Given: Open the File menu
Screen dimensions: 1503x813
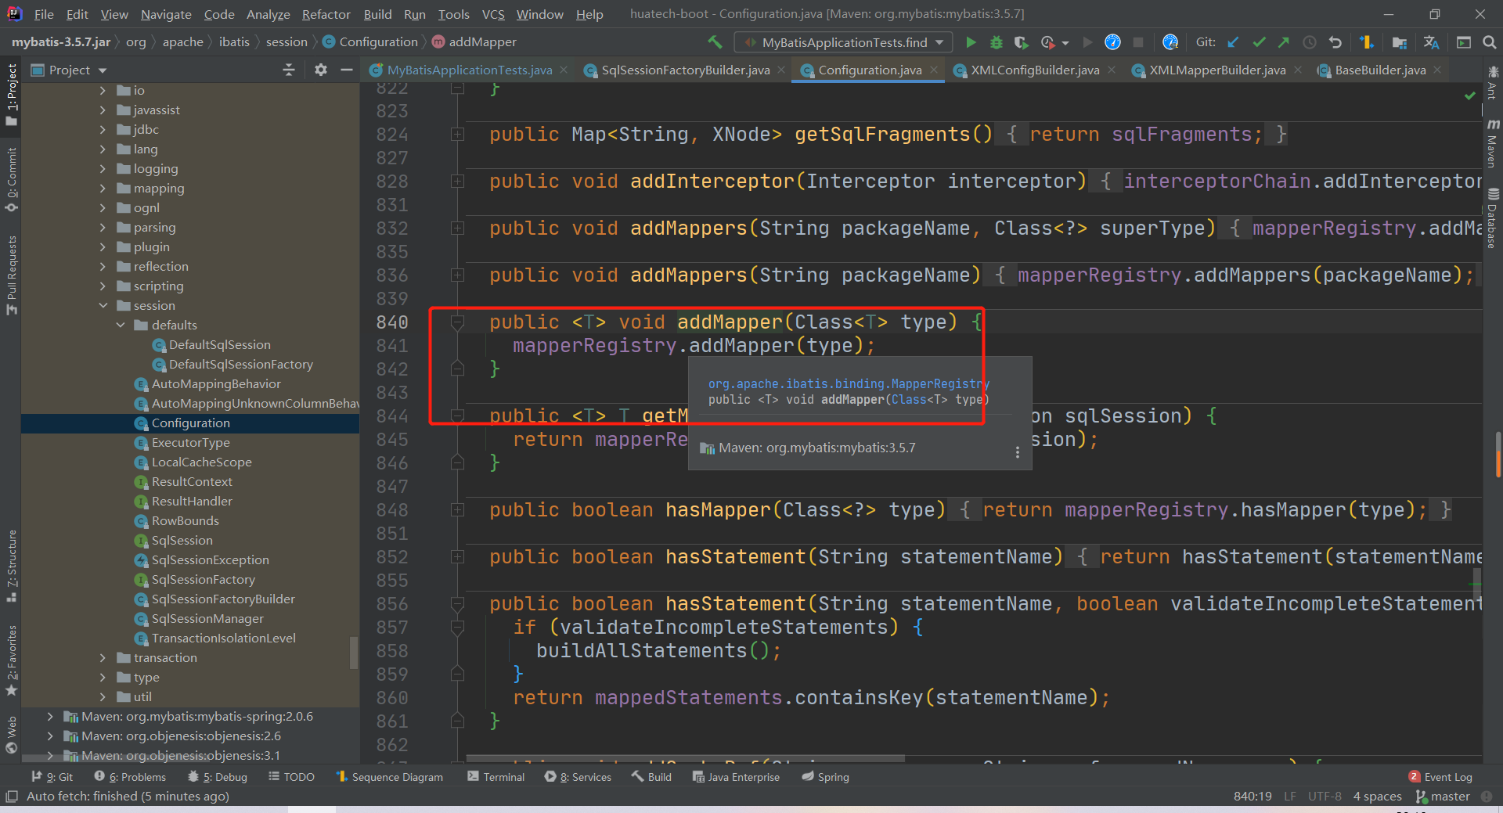Looking at the screenshot, I should (44, 14).
